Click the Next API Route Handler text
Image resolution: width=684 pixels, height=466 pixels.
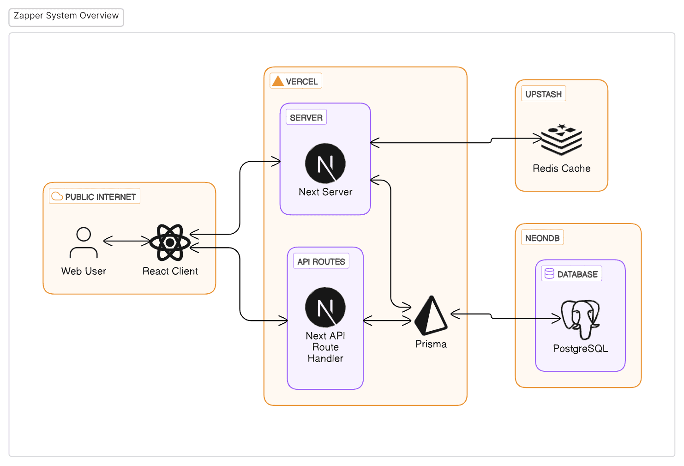[x=325, y=347]
